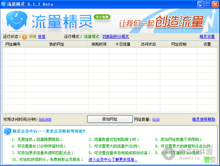Image resolution: width=220 pixels, height=166 pixels.
Task: Click the 设置 column header
Action: coord(207,44)
